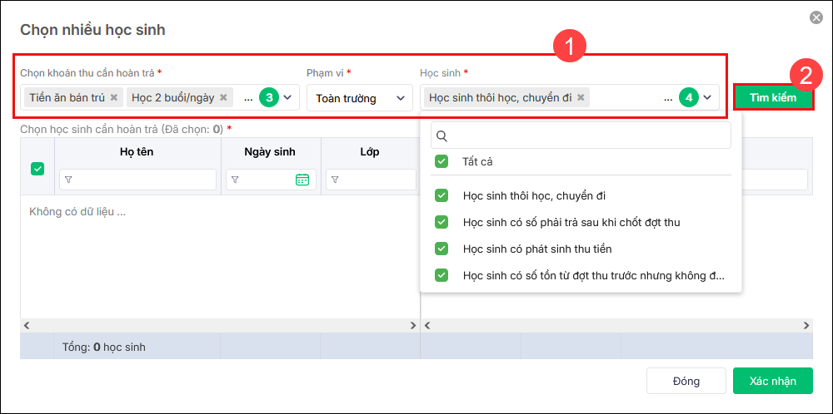Click the green badge showing 4
This screenshot has height=414, width=833.
688,98
